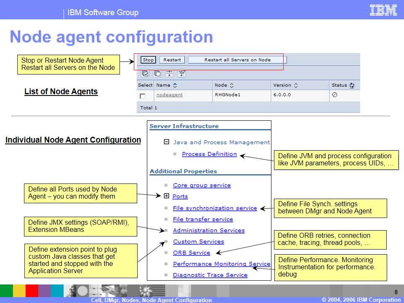Expand the Ports section

pyautogui.click(x=167, y=196)
